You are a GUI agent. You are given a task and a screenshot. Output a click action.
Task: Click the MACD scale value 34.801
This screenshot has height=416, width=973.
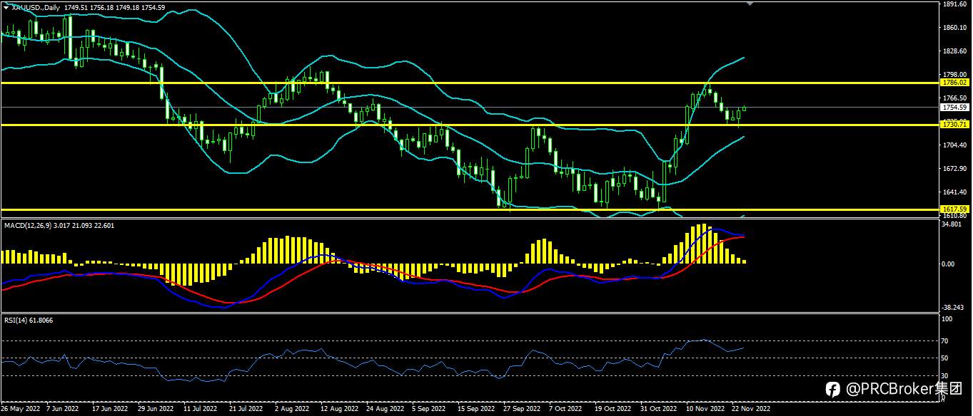pyautogui.click(x=952, y=224)
